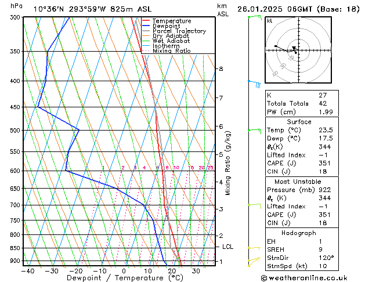
Task: Click the gray Parcel Trajectory legend swatch
Action: (x=146, y=31)
